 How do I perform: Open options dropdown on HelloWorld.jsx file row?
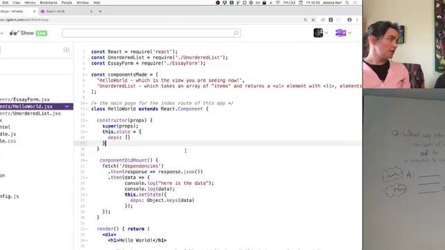pyautogui.click(x=67, y=106)
